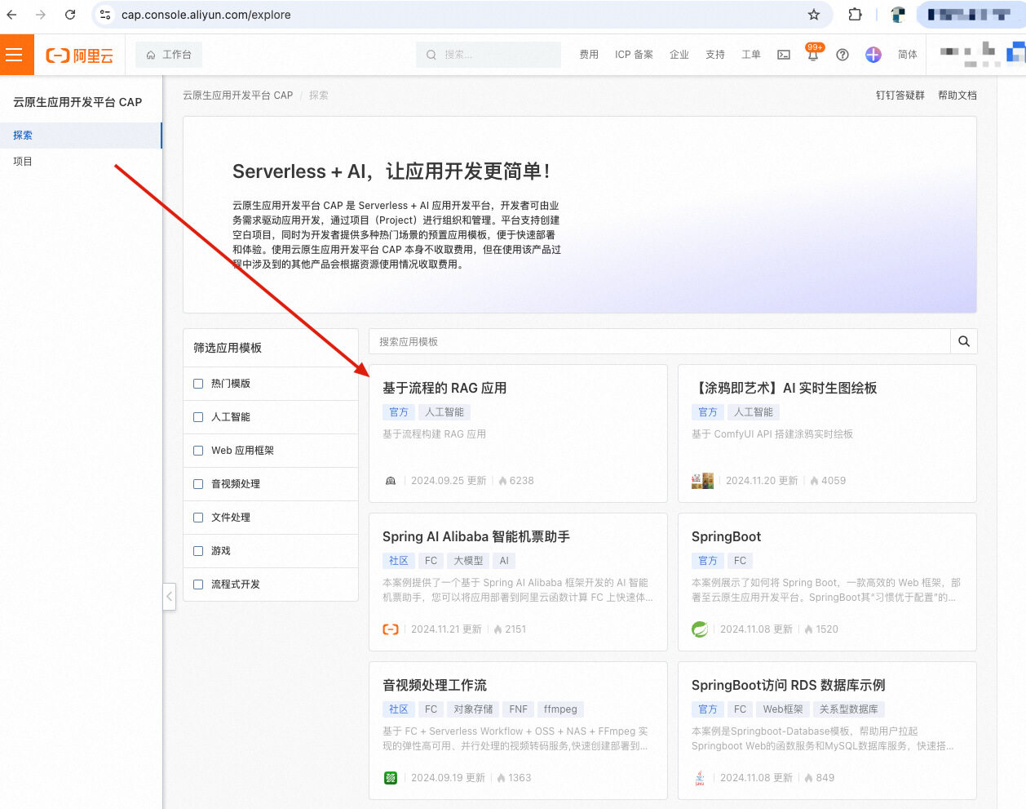Click the home icon in 工作台 button
Image resolution: width=1026 pixels, height=809 pixels.
tap(151, 55)
